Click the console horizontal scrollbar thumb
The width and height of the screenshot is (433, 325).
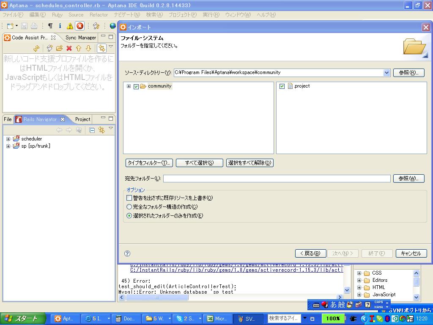pos(157,297)
